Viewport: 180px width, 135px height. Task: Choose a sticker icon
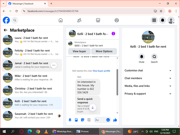pos(82,120)
